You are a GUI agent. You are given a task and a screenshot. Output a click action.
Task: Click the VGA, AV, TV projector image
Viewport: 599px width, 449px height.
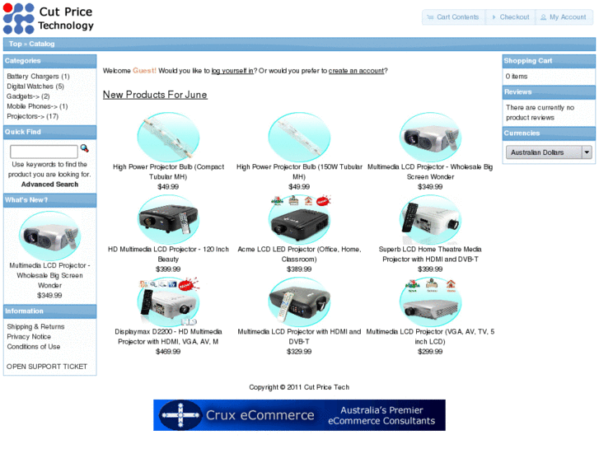click(430, 302)
